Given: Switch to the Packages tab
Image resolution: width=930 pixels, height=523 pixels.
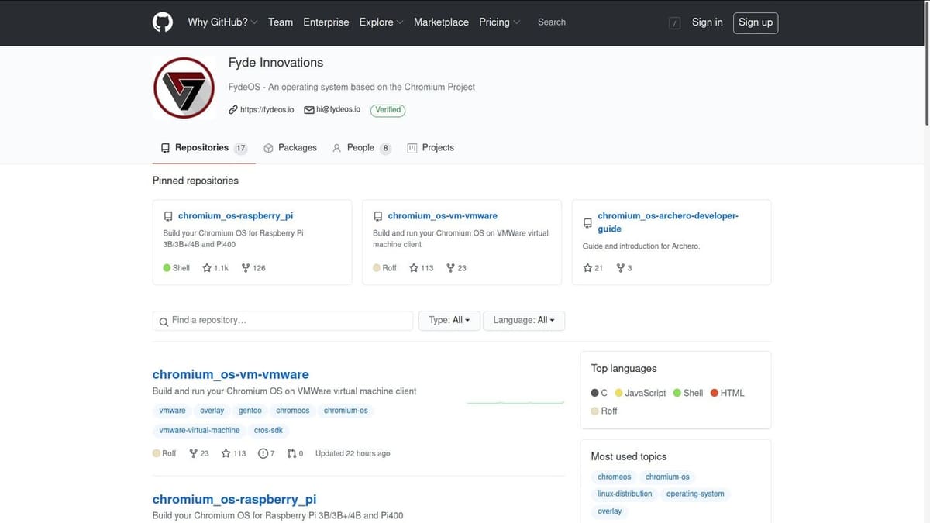Looking at the screenshot, I should tap(291, 147).
